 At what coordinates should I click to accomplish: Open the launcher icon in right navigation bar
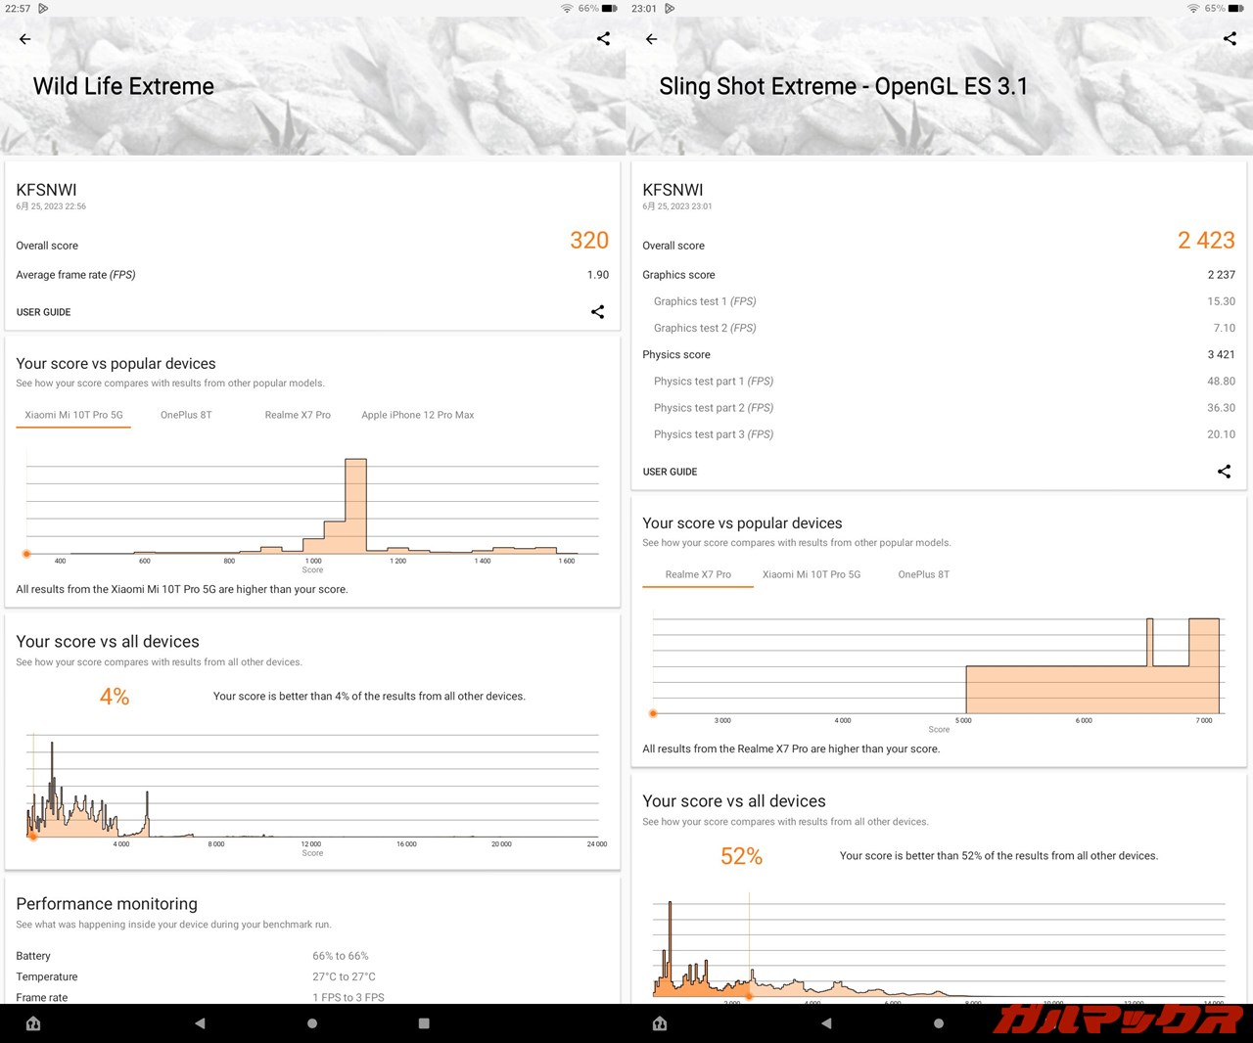pyautogui.click(x=660, y=1023)
